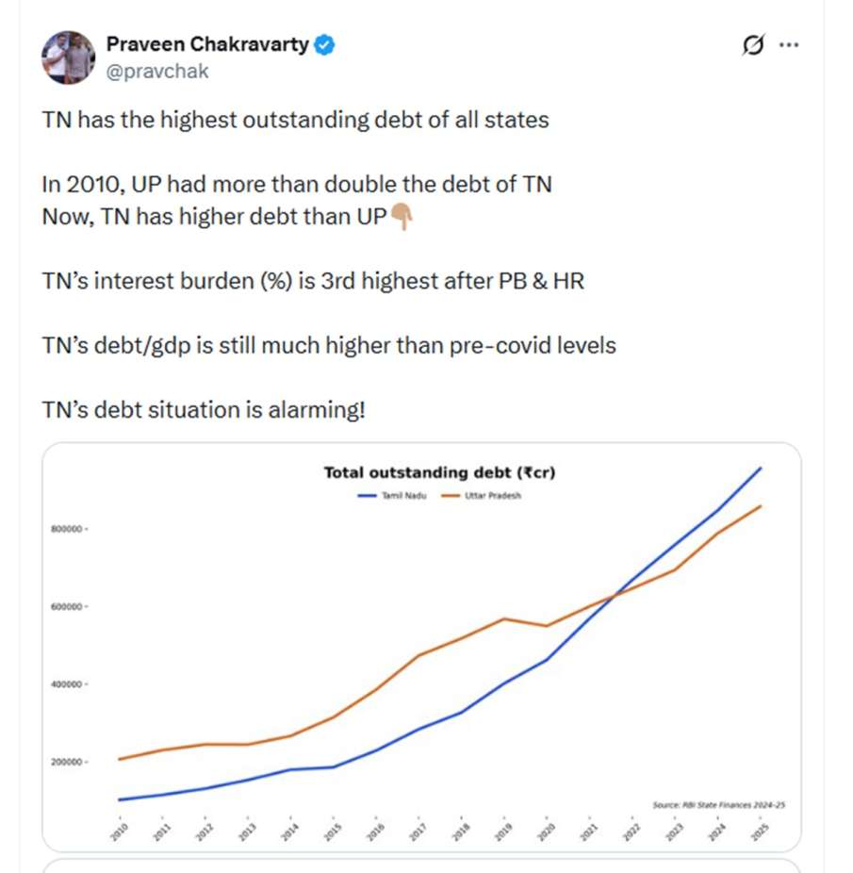853x873 pixels.
Task: Click the RBI State Finances source note
Action: 719,804
